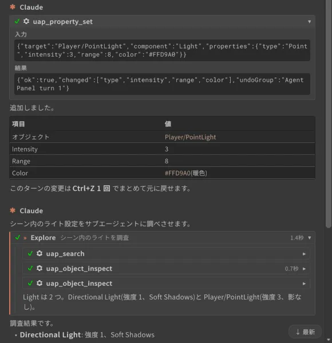Click the gear icon beside uap_search

39,253
